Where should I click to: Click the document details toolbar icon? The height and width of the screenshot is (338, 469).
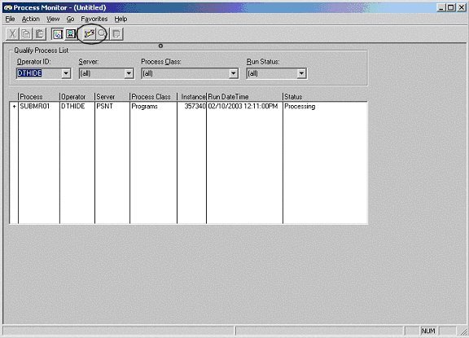point(116,34)
